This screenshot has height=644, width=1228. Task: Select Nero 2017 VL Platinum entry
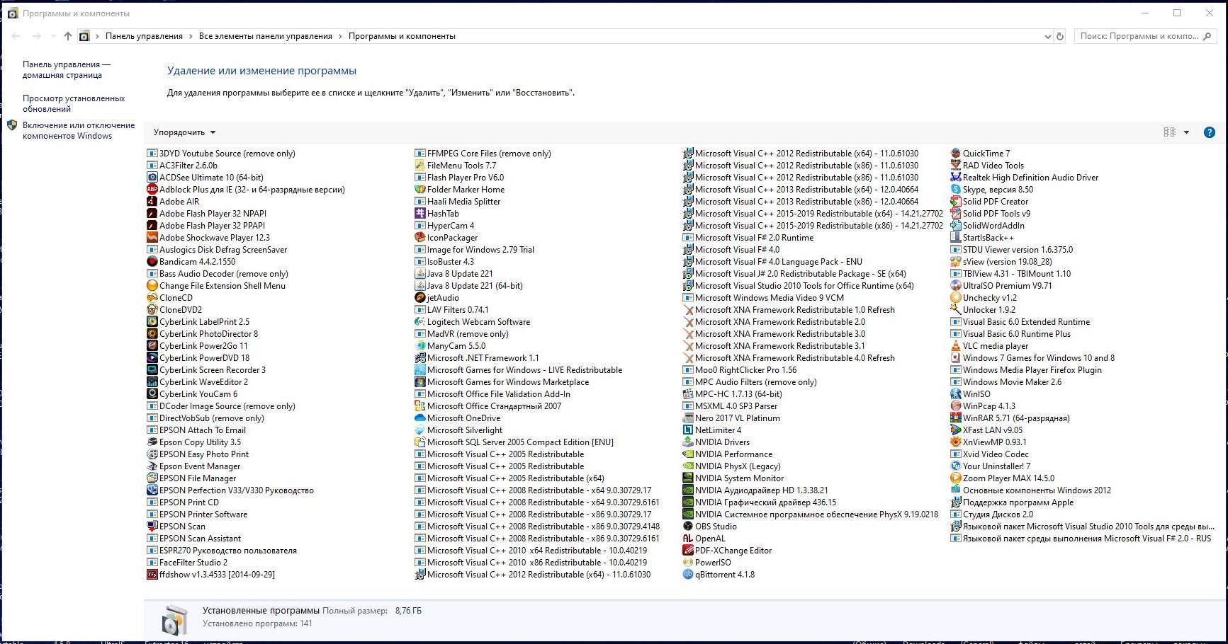[731, 418]
